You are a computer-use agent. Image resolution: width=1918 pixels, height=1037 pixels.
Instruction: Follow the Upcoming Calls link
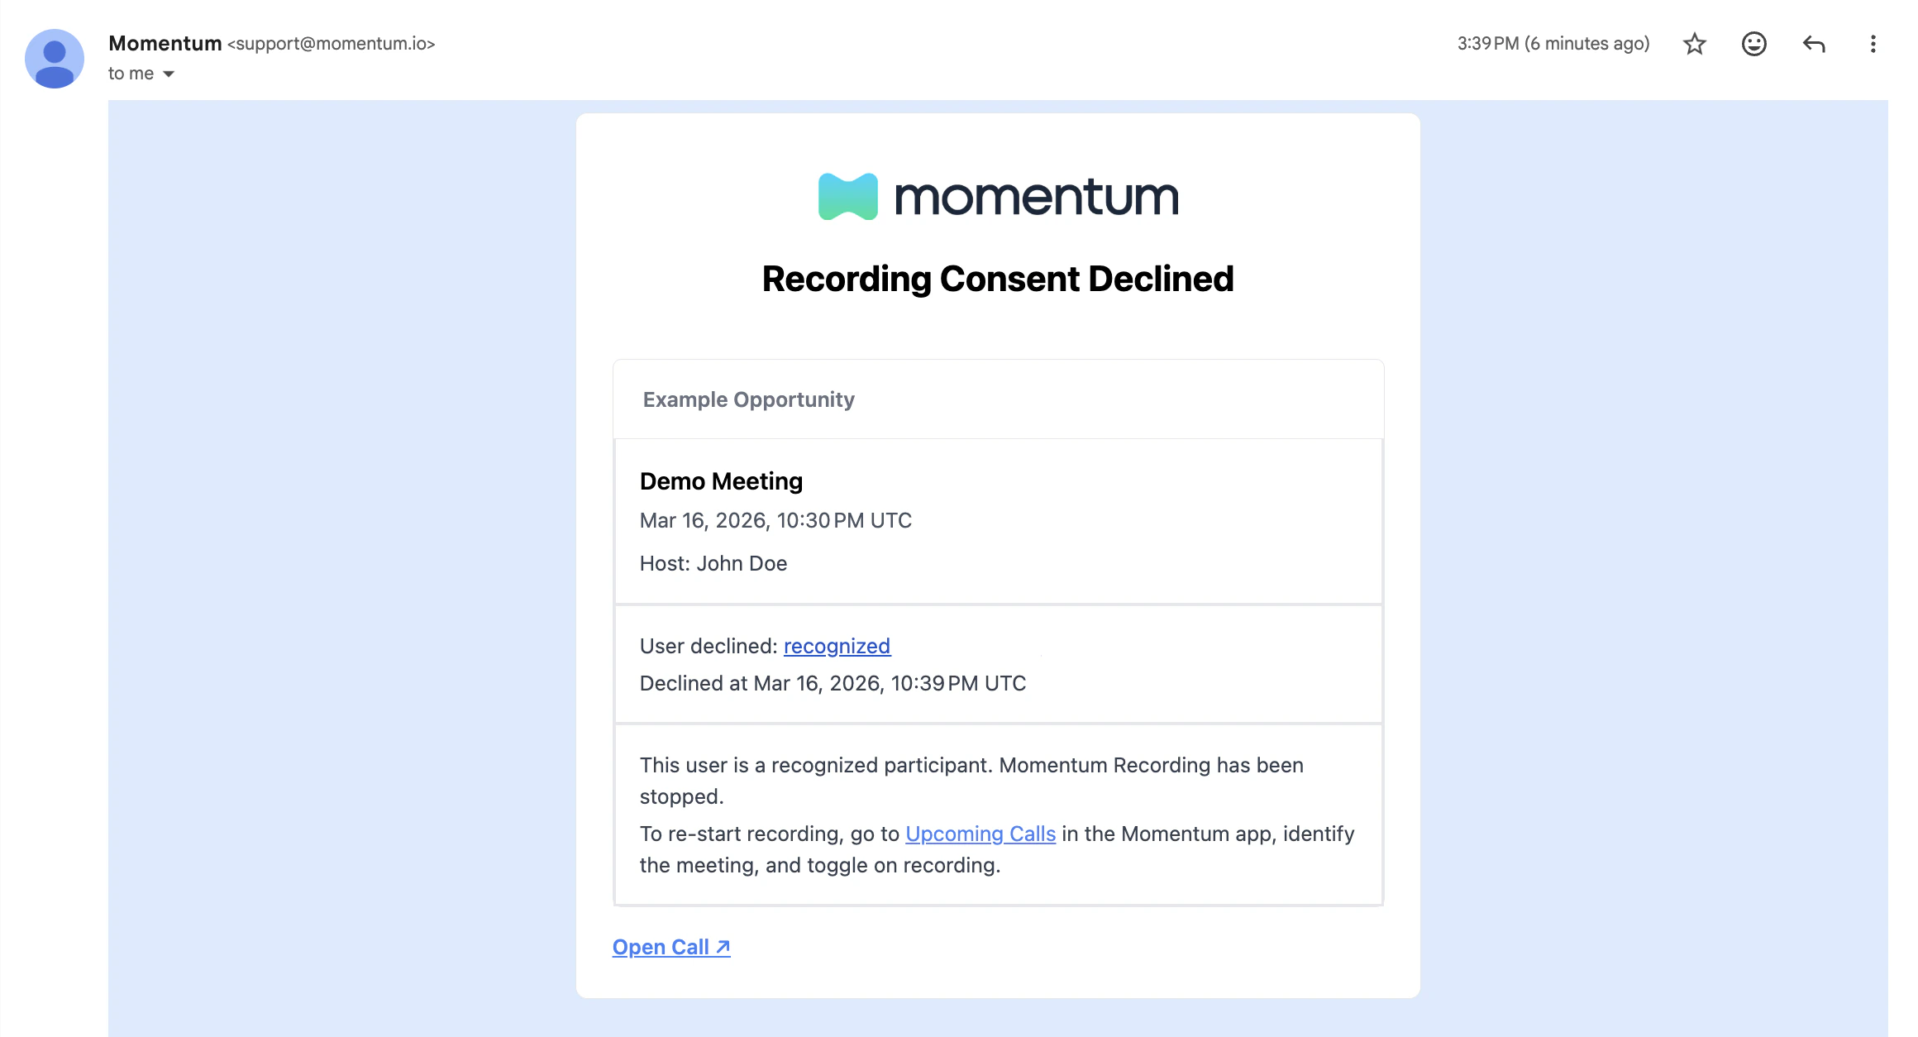(980, 834)
